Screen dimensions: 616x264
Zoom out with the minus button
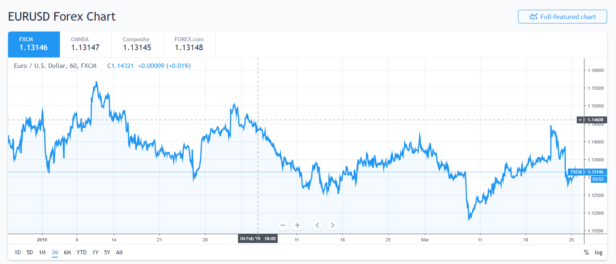[283, 225]
